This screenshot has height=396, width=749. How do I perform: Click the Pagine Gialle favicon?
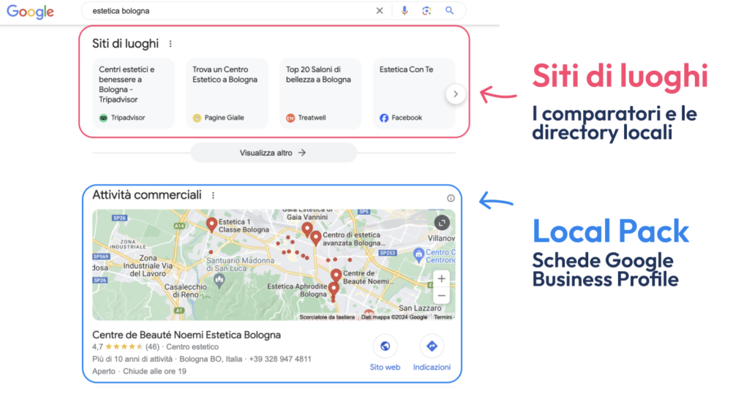tap(197, 118)
